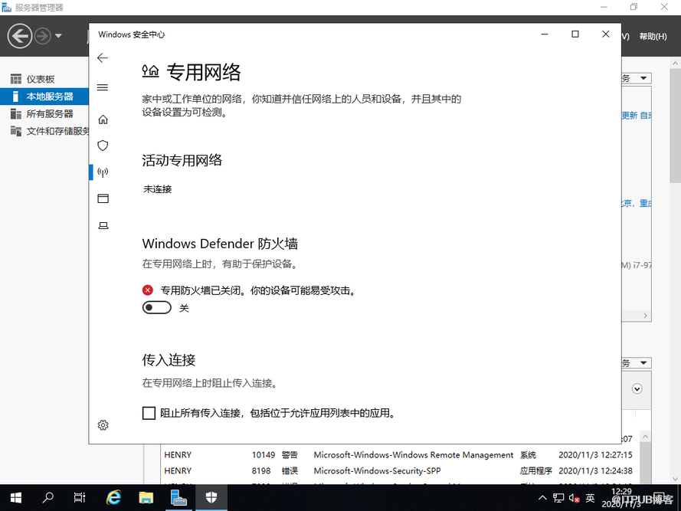Select 所有服务器 in left navigation
The image size is (681, 511).
(x=50, y=113)
